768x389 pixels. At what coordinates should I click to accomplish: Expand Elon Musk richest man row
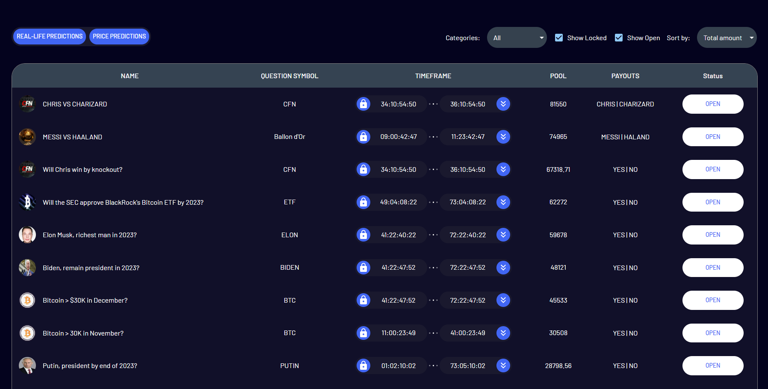click(x=503, y=235)
